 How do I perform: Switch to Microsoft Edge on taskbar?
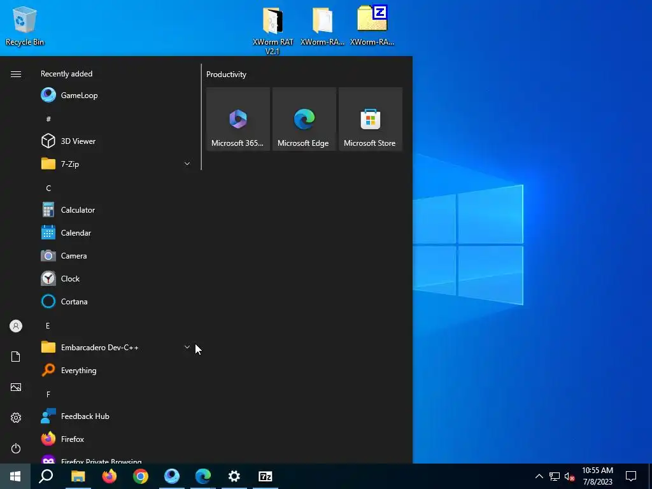coord(203,476)
